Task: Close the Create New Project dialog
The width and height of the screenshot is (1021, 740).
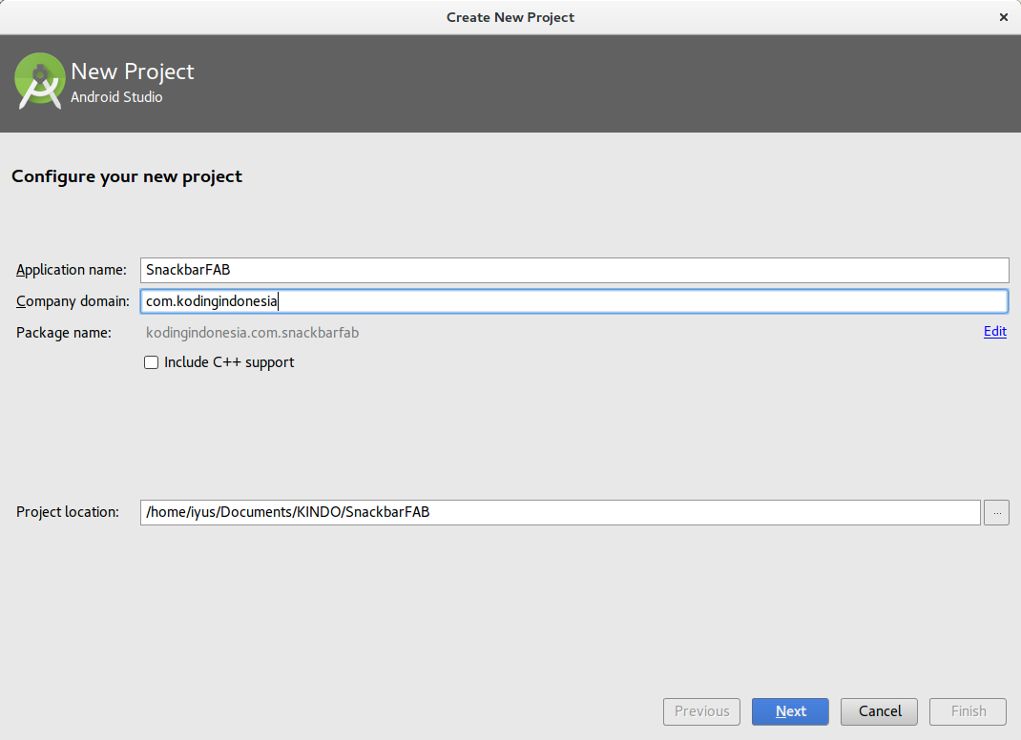Action: click(1004, 17)
